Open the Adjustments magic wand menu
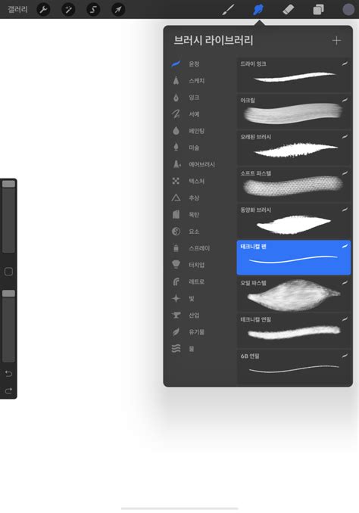The width and height of the screenshot is (359, 513). pos(68,10)
